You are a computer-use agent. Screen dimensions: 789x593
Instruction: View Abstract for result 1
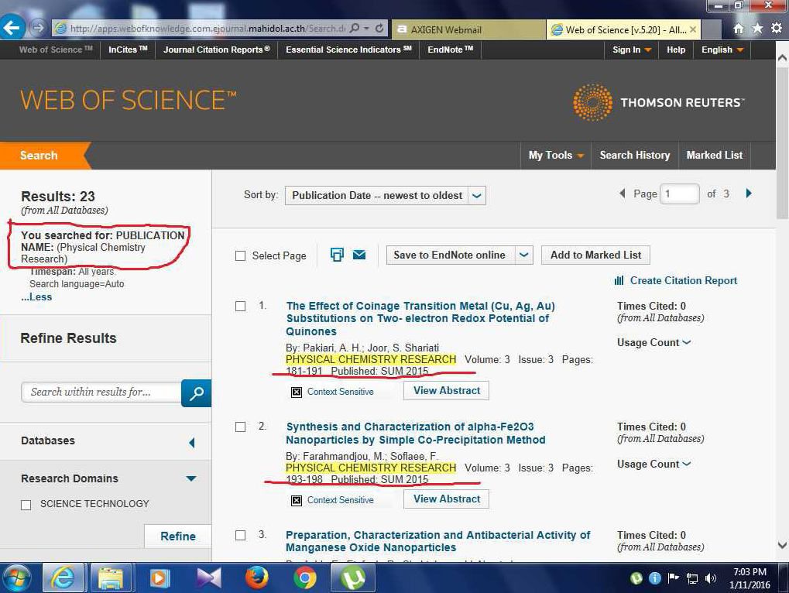click(446, 391)
